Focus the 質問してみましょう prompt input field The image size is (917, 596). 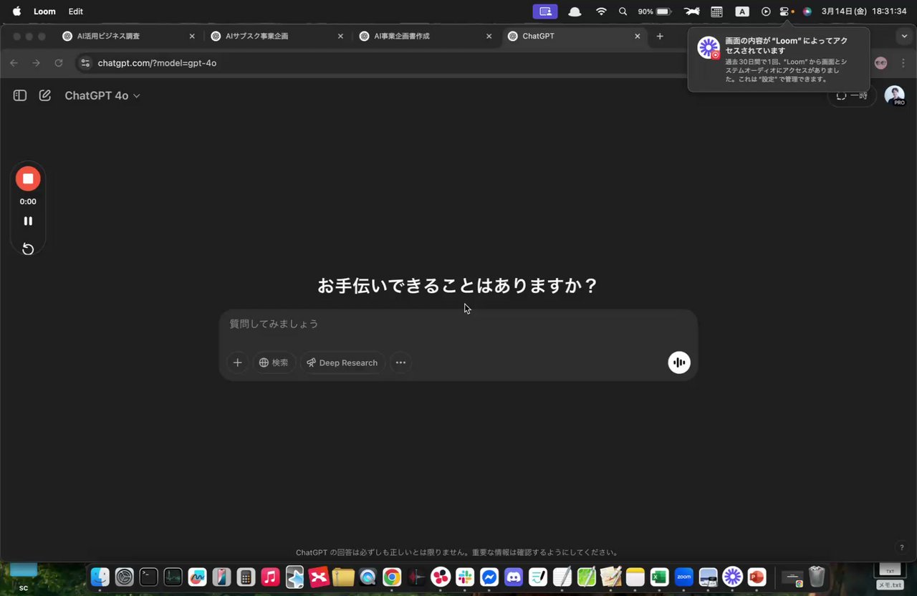[x=458, y=325]
